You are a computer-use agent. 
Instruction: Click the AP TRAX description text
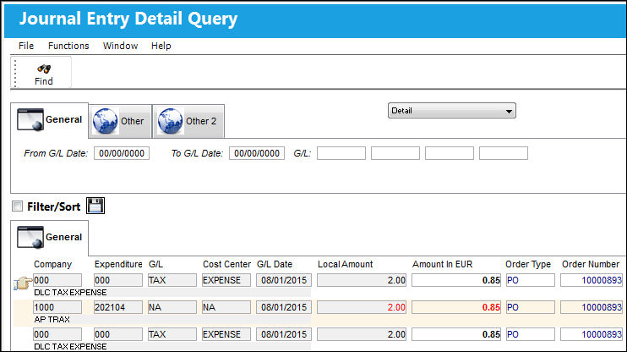[52, 320]
